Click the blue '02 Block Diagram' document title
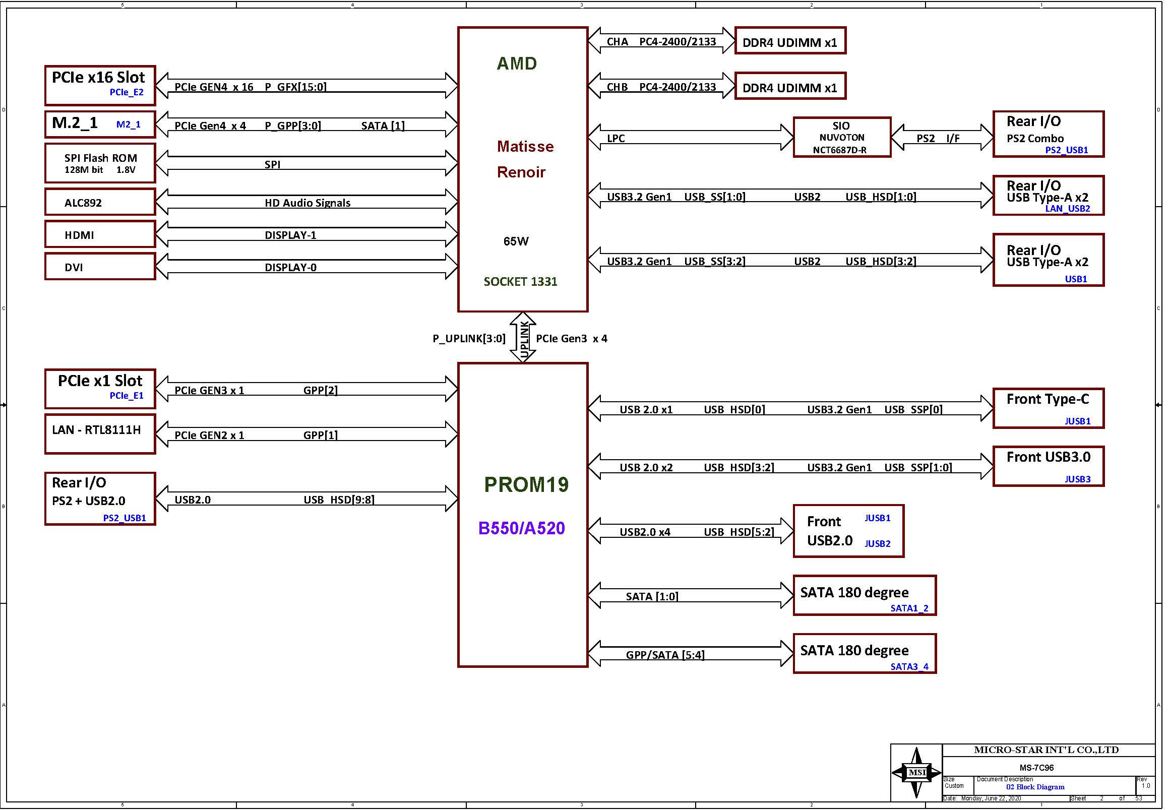This screenshot has width=1168, height=810. pyautogui.click(x=1035, y=787)
